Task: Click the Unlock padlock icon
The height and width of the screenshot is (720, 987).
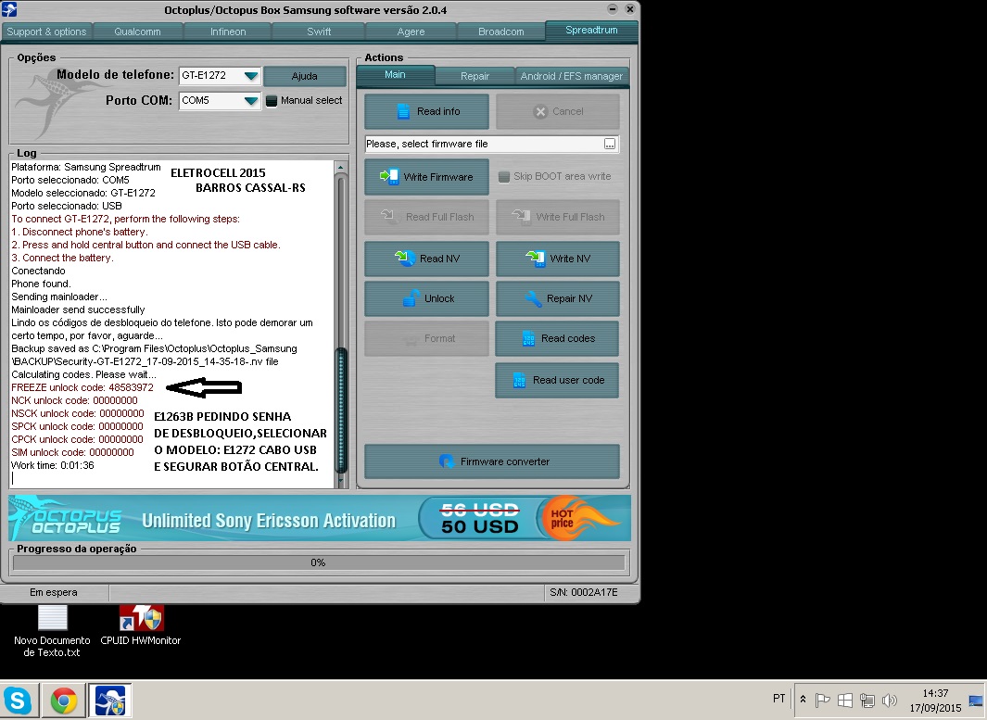Action: tap(411, 297)
